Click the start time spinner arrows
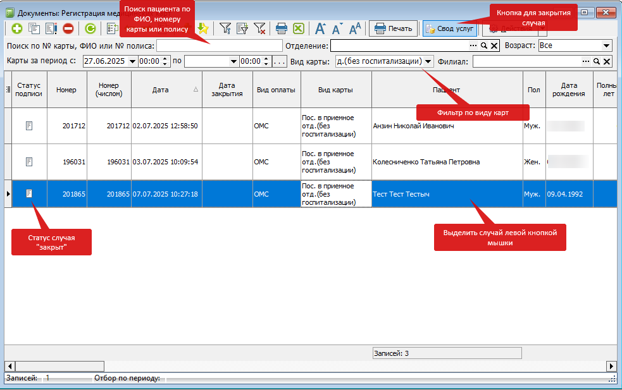The width and height of the screenshot is (622, 390). point(165,61)
